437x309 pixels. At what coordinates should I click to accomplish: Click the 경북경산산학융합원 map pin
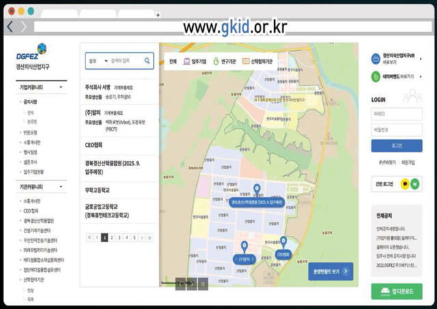coord(256,189)
